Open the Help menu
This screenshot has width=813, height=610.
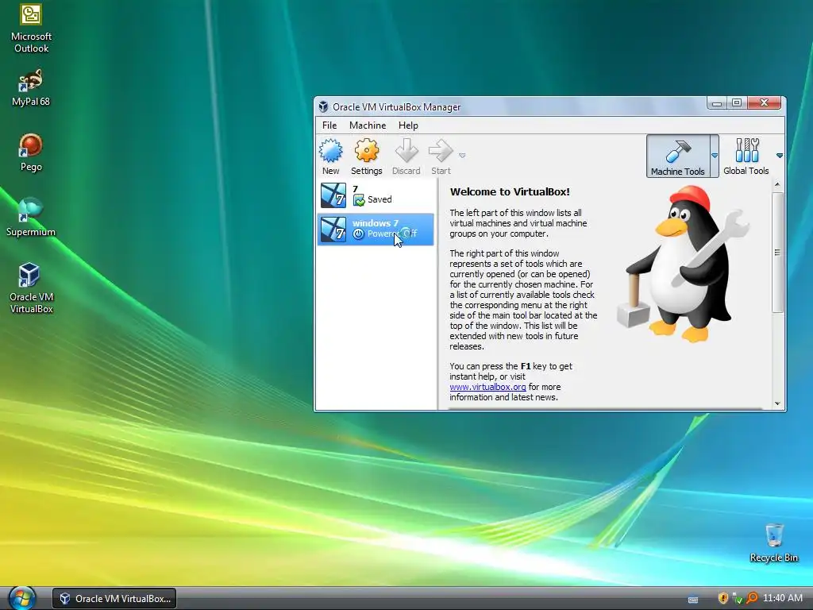(x=408, y=125)
